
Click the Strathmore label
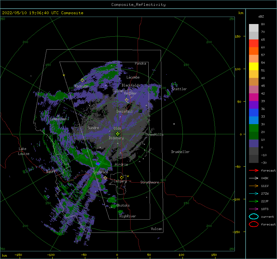[x=150, y=182]
